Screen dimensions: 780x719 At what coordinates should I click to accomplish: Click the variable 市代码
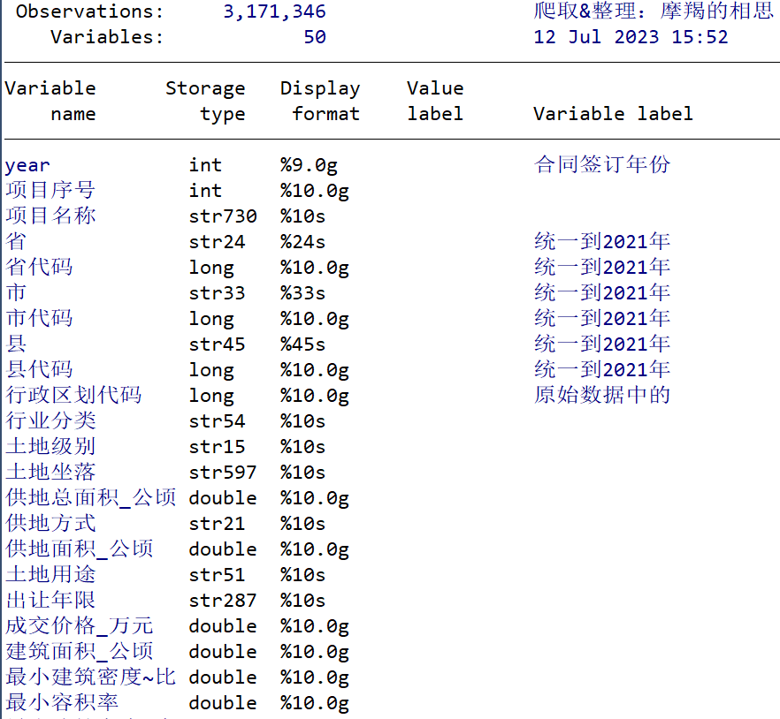(39, 318)
